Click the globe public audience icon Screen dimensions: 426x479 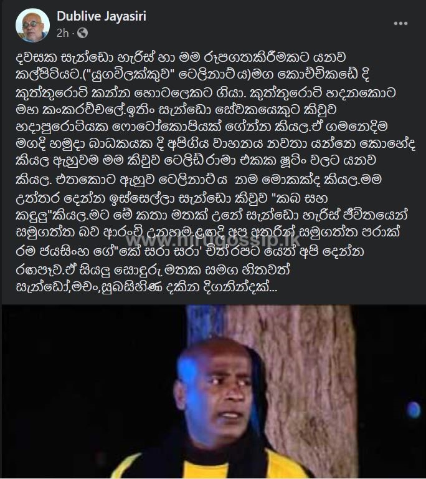pyautogui.click(x=82, y=32)
